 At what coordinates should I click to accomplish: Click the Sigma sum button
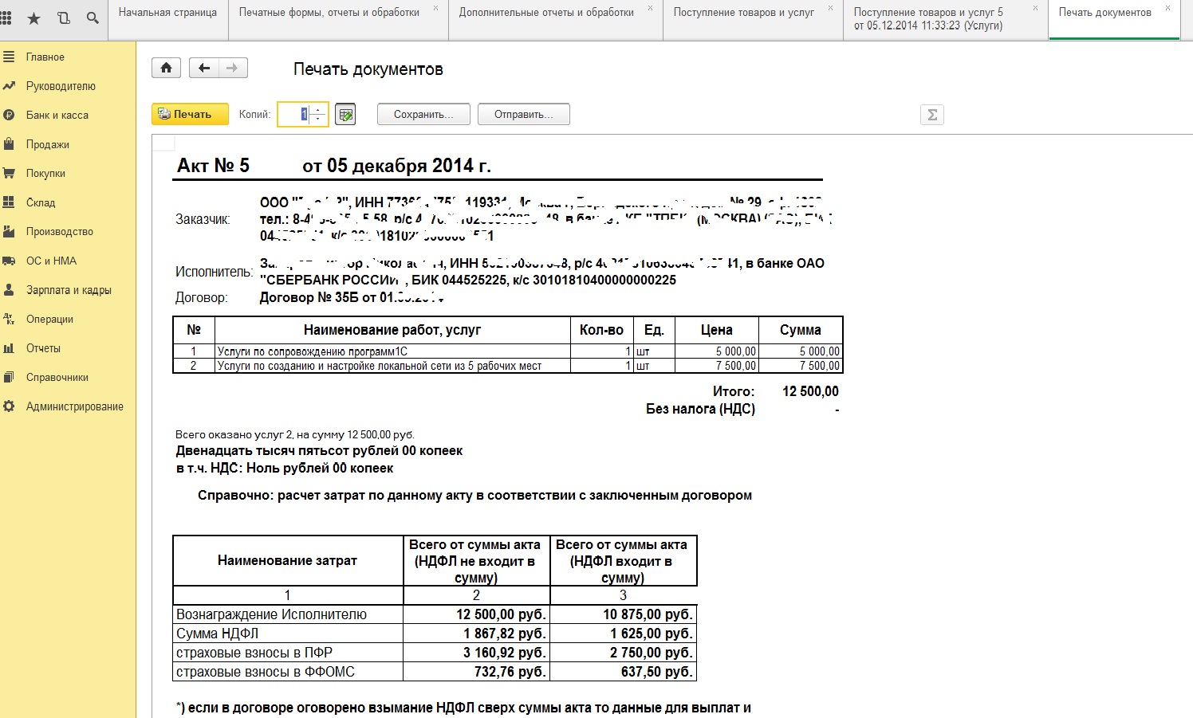[931, 115]
